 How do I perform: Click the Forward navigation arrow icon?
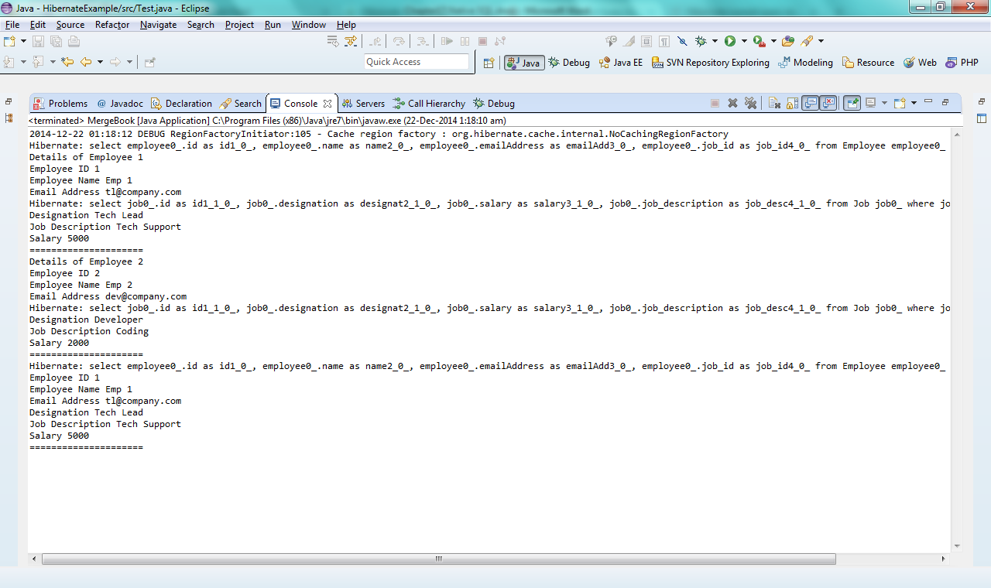[x=115, y=62]
